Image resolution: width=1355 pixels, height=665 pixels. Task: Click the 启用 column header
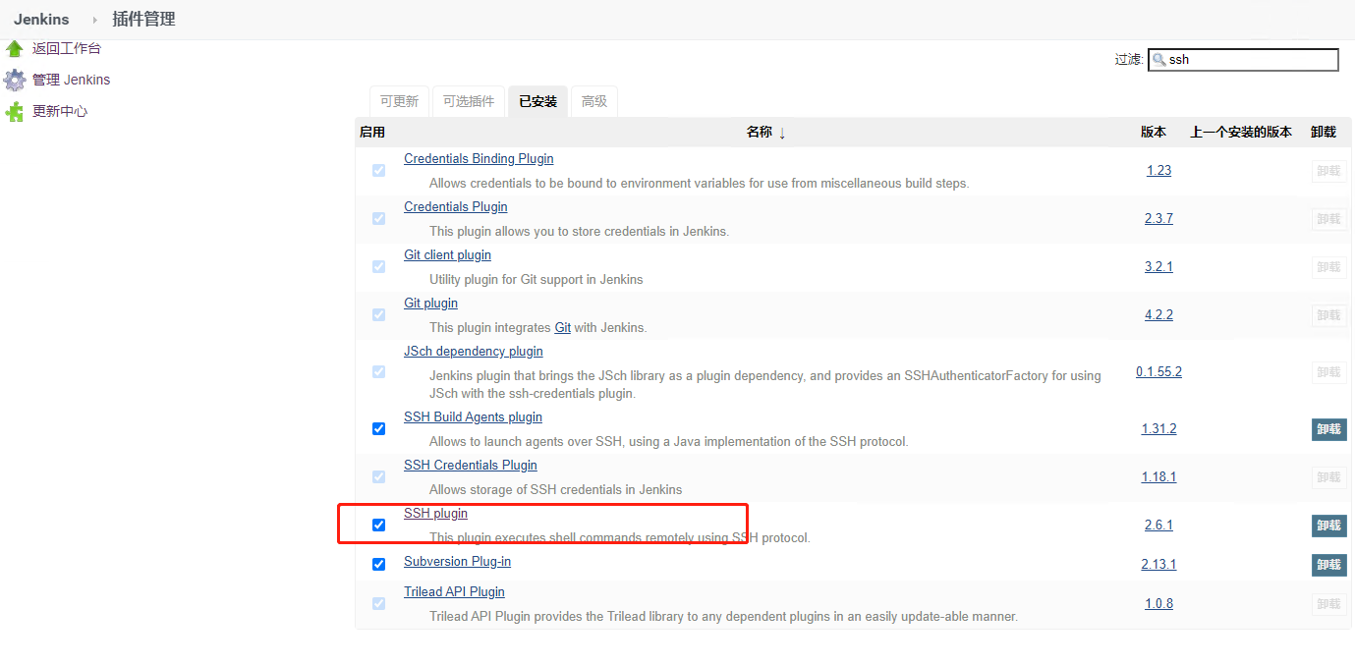tap(372, 133)
